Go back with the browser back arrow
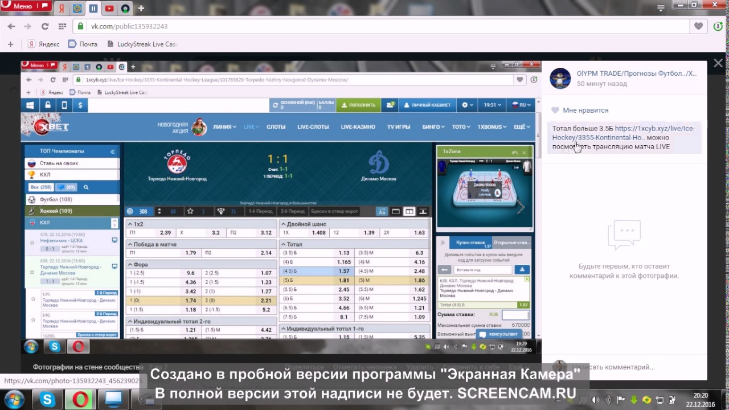This screenshot has height=410, width=729. [11, 26]
